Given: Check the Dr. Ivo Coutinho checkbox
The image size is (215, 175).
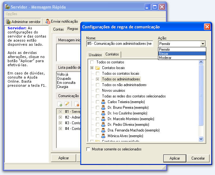Looking at the screenshot, I should click(98, 113).
